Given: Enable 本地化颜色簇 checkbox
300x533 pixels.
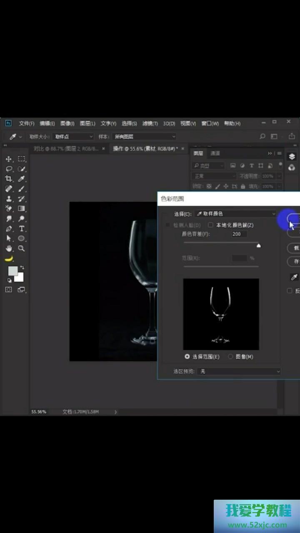Looking at the screenshot, I should tap(211, 225).
